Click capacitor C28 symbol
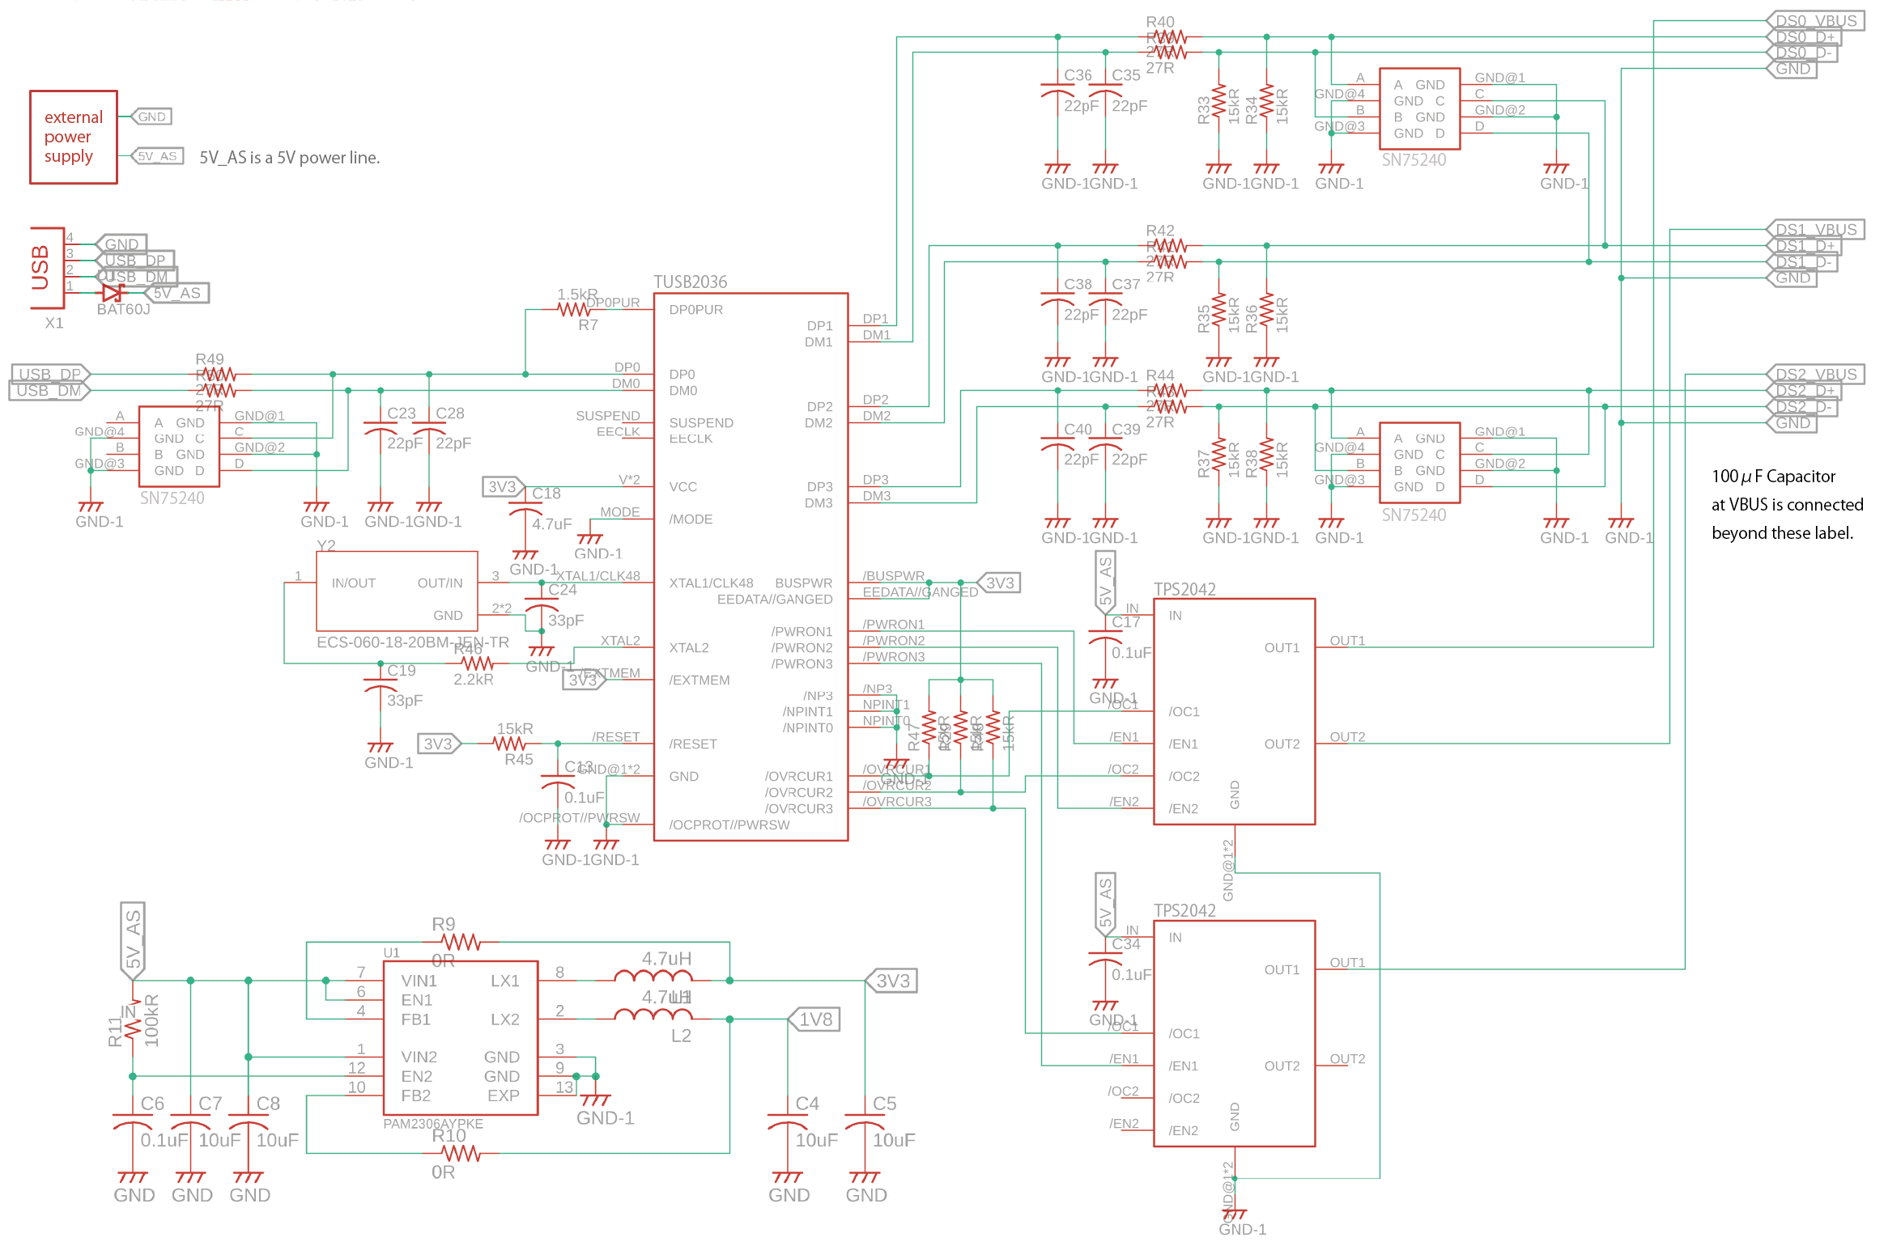This screenshot has width=1888, height=1246. 428,426
